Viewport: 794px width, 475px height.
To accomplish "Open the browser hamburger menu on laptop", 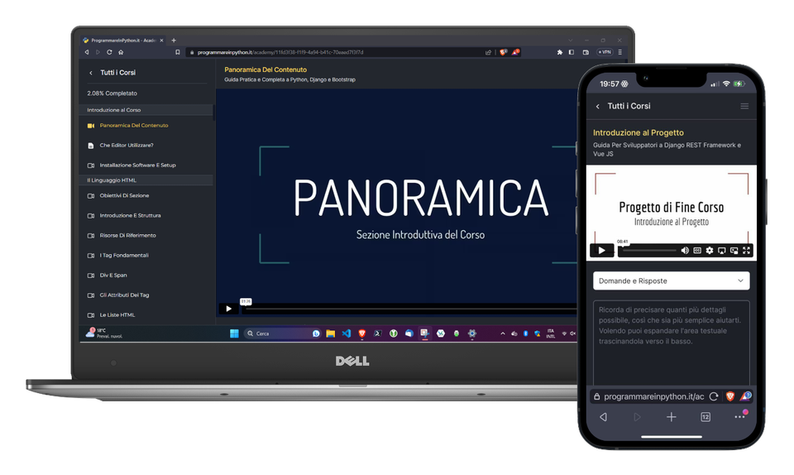I will (x=619, y=52).
